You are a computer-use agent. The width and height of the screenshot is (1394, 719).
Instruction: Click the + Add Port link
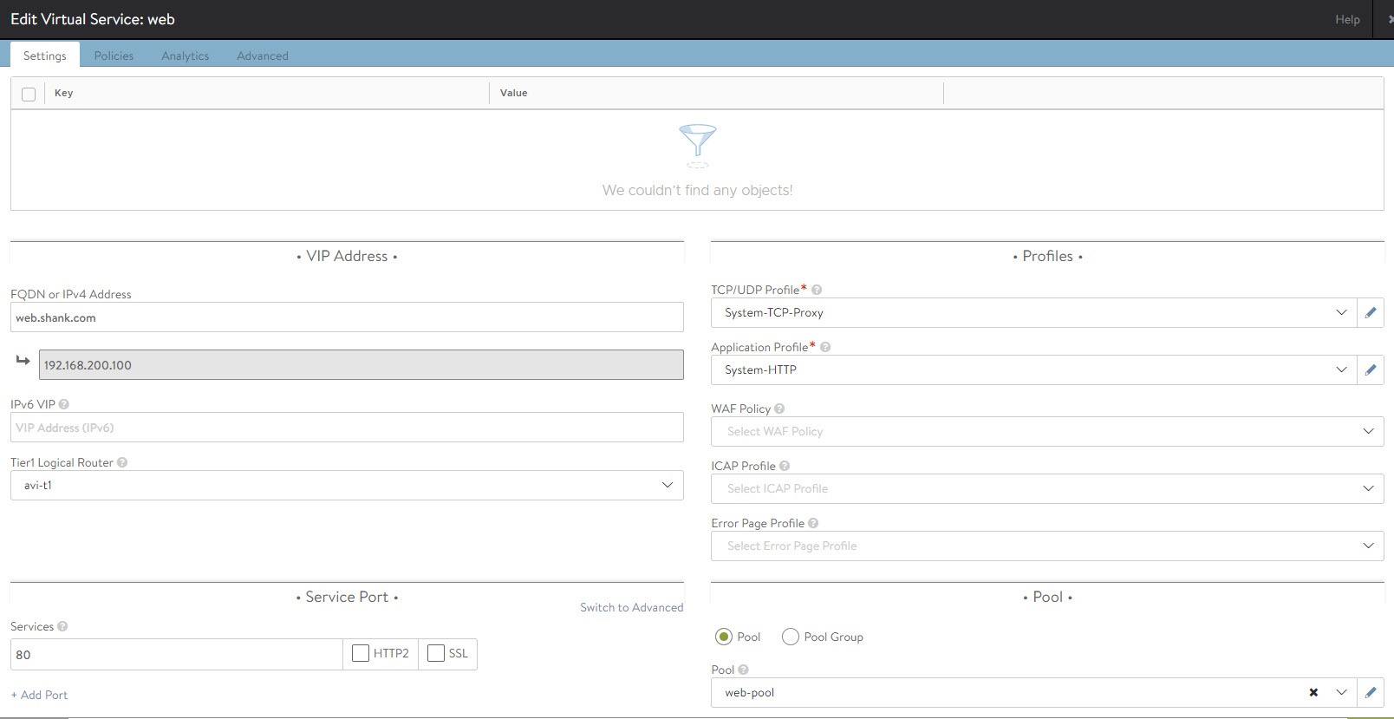(x=39, y=695)
